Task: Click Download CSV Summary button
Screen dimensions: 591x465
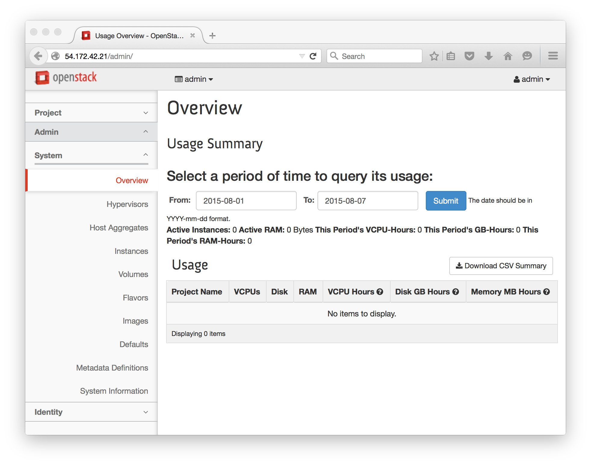Action: [x=501, y=266]
